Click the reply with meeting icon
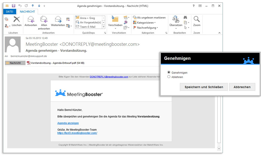The height and width of the screenshot is (157, 261). click(68, 19)
